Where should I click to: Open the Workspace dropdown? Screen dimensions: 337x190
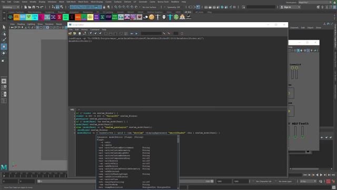(315, 2)
